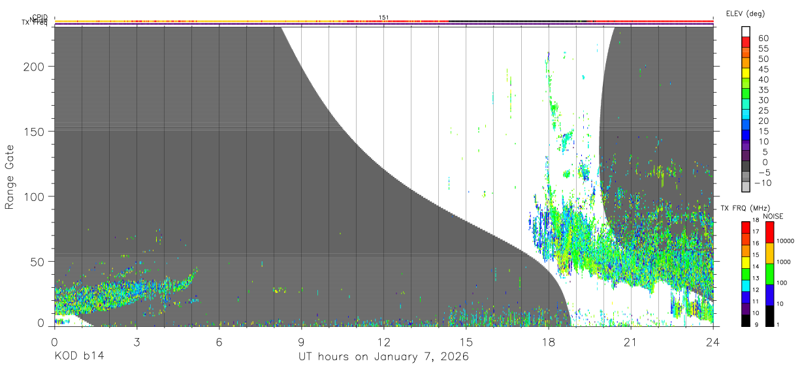The height and width of the screenshot is (370, 802).
Task: Click the 'TX FRQ (MHz)' legend title
Action: [x=745, y=208]
